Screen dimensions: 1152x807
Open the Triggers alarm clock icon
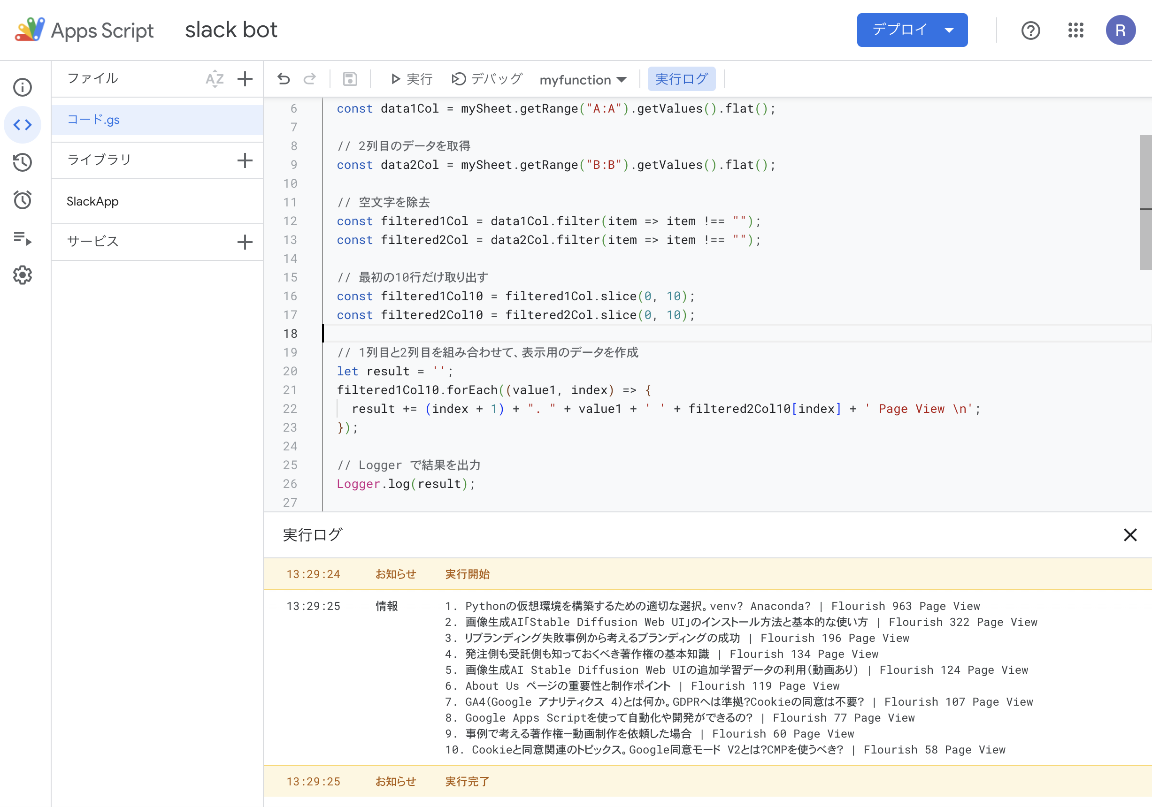point(23,200)
